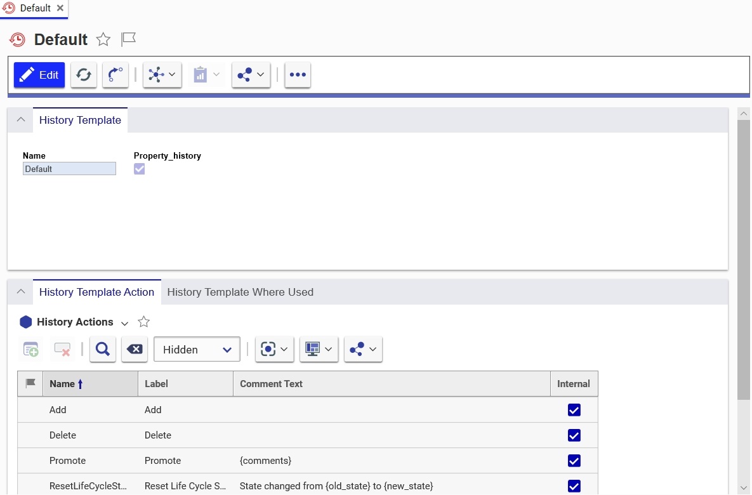Image resolution: width=752 pixels, height=495 pixels.
Task: Select the History Template Action tab
Action: [97, 292]
